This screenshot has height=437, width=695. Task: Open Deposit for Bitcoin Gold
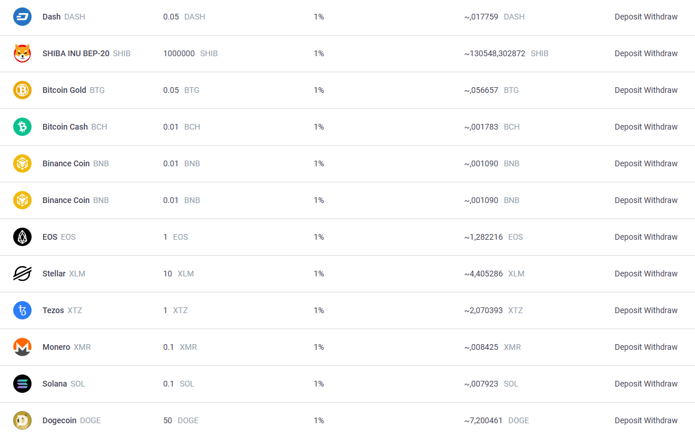coord(628,90)
